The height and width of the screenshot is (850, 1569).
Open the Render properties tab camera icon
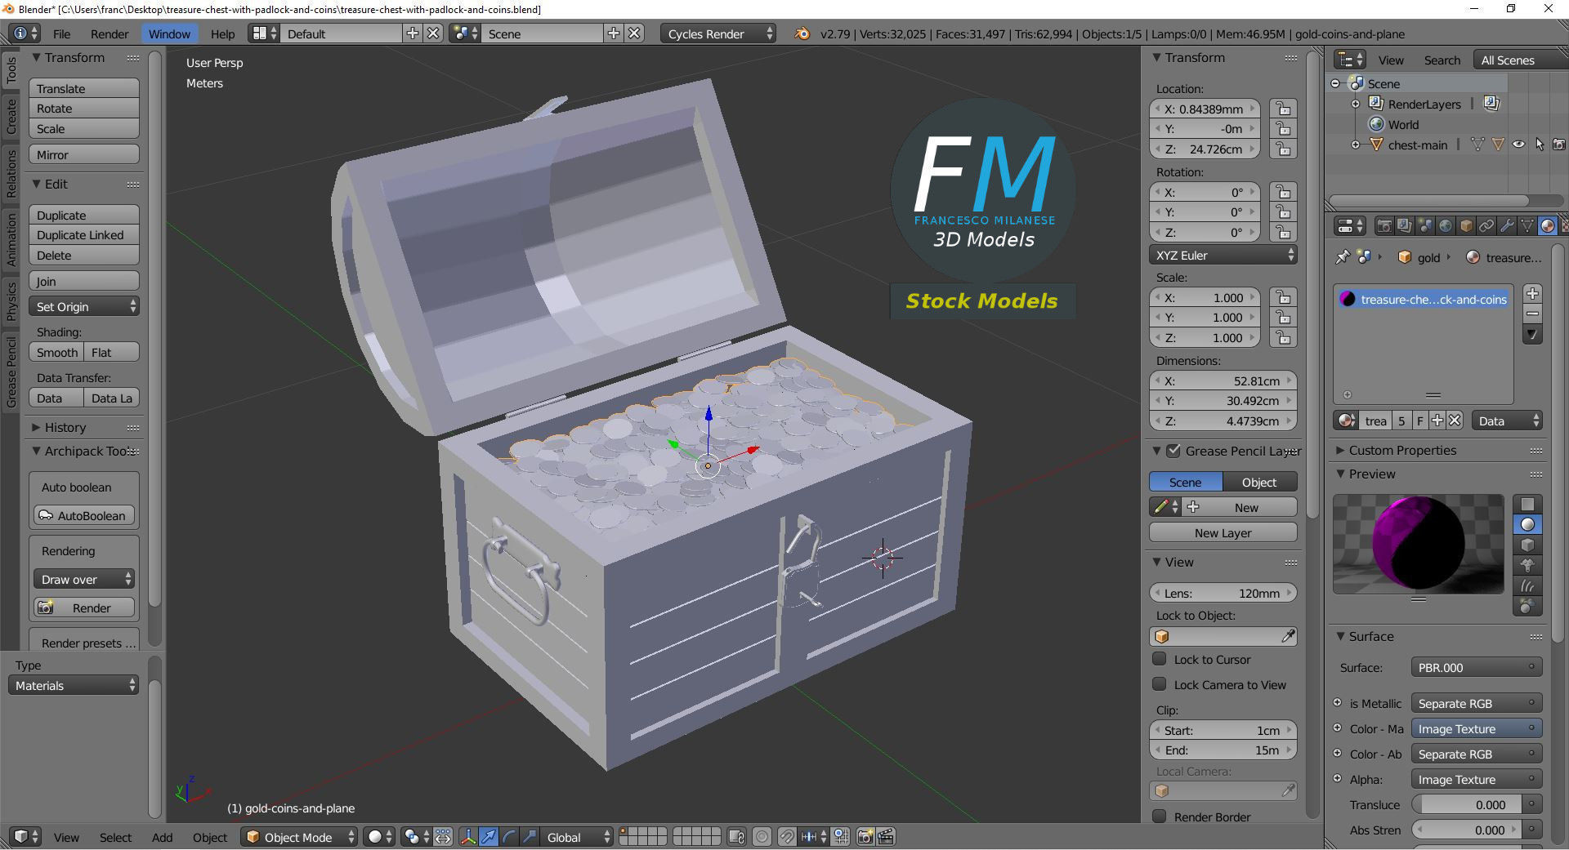pyautogui.click(x=1384, y=226)
